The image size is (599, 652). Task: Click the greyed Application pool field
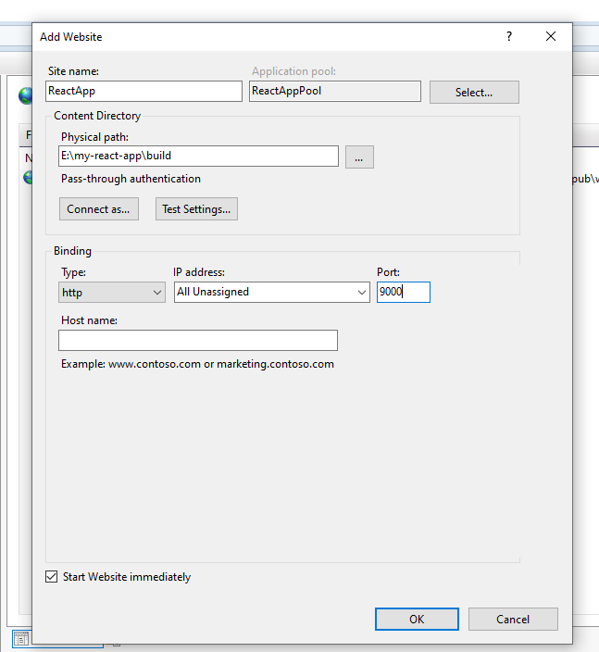tap(335, 91)
